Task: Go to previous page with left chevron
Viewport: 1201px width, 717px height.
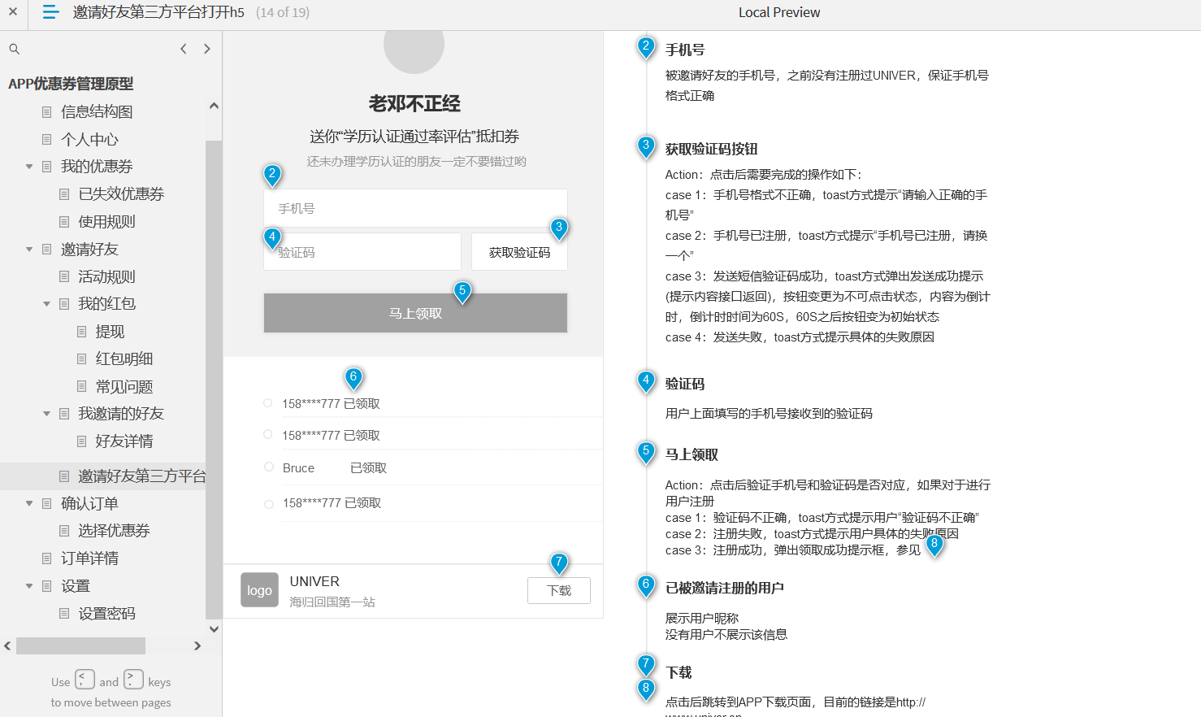Action: point(184,49)
